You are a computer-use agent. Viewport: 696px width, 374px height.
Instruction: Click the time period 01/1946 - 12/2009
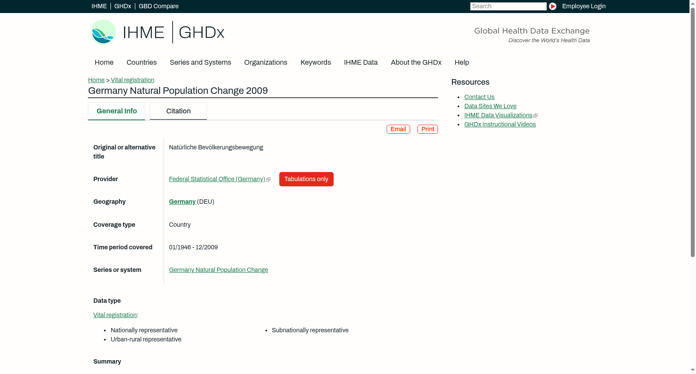click(x=194, y=247)
